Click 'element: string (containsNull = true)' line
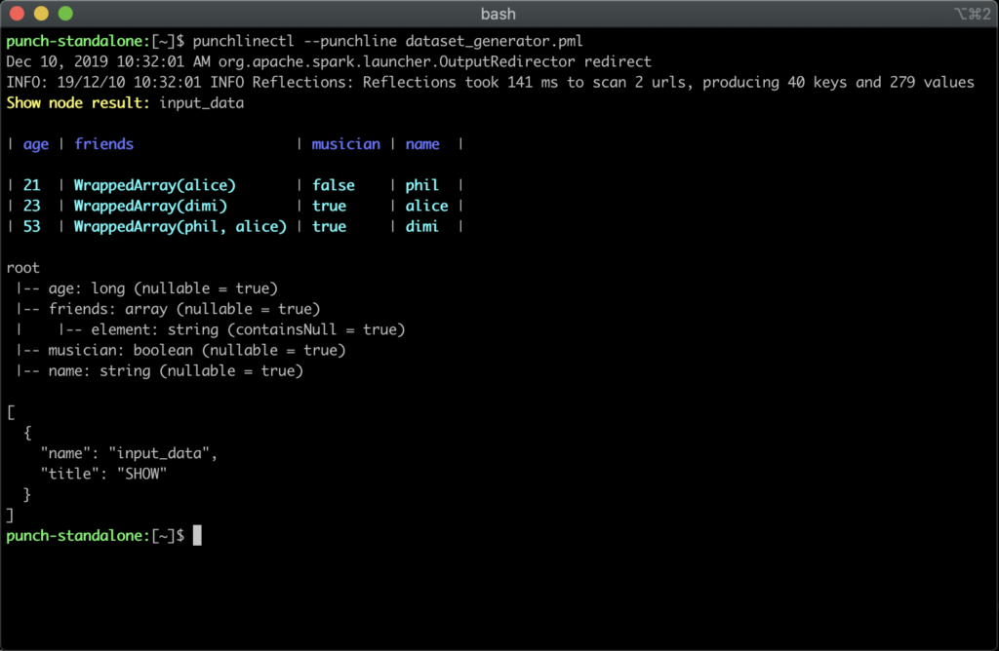The width and height of the screenshot is (999, 651). 248,329
